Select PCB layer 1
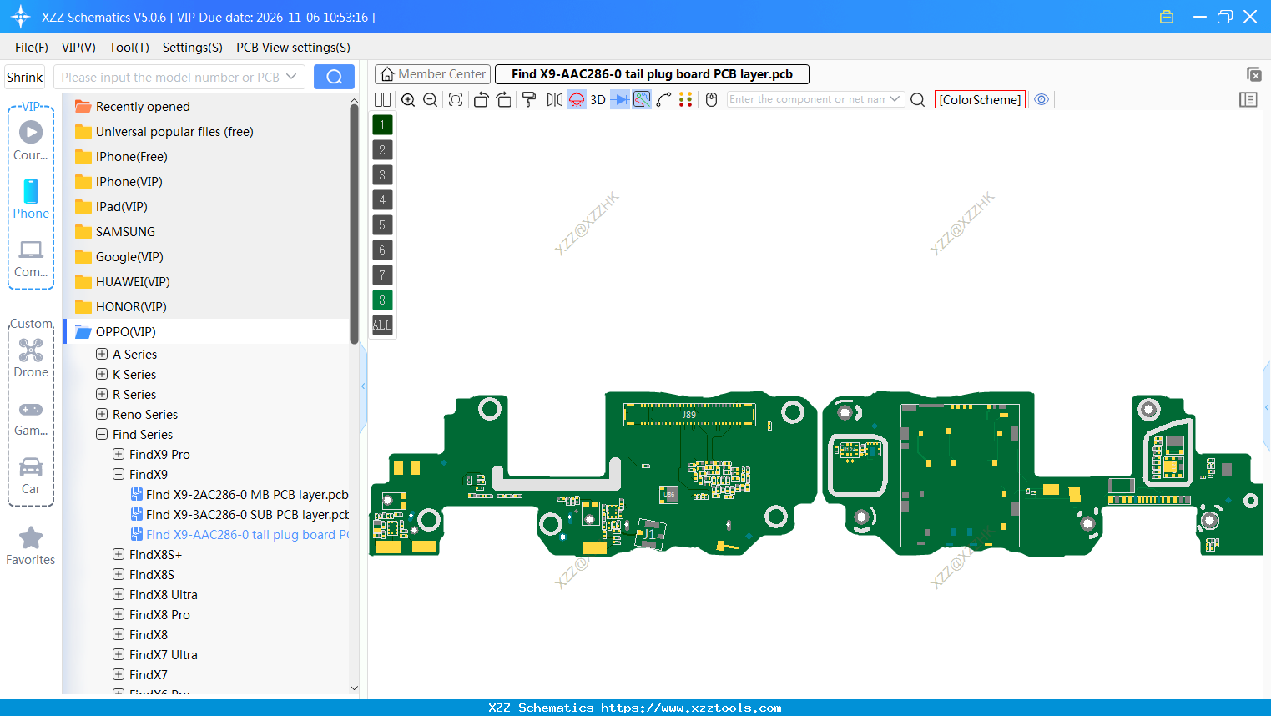1271x716 pixels. 382,125
